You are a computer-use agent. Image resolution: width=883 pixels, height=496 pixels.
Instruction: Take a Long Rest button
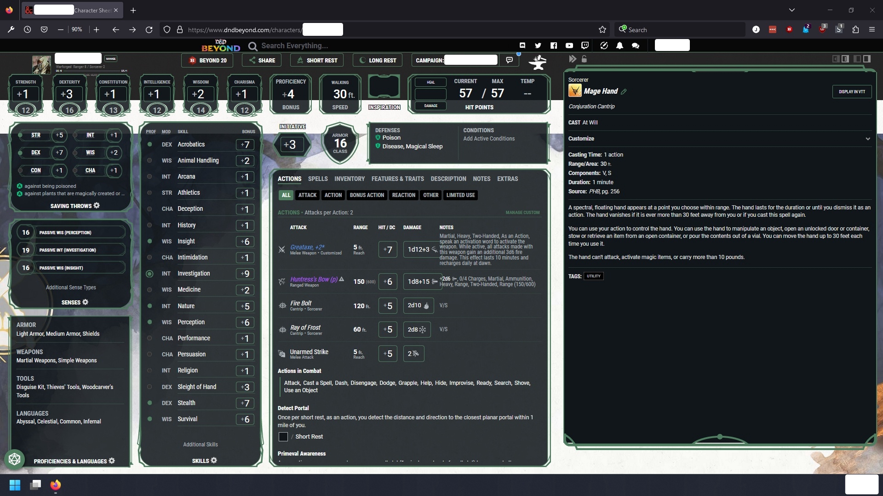click(378, 60)
